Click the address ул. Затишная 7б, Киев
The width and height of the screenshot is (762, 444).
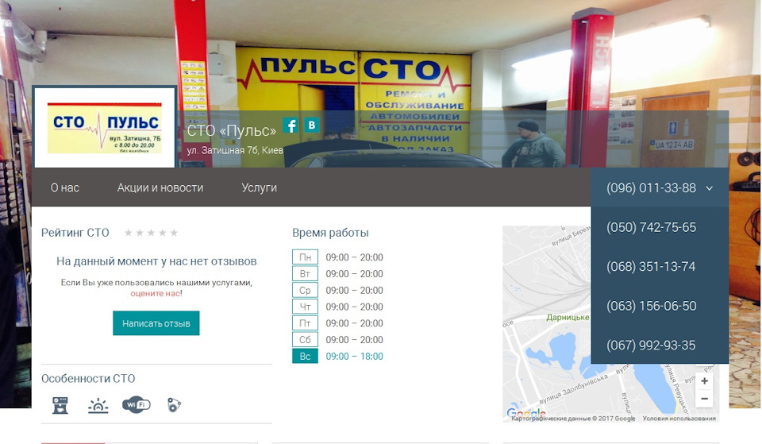(x=235, y=150)
